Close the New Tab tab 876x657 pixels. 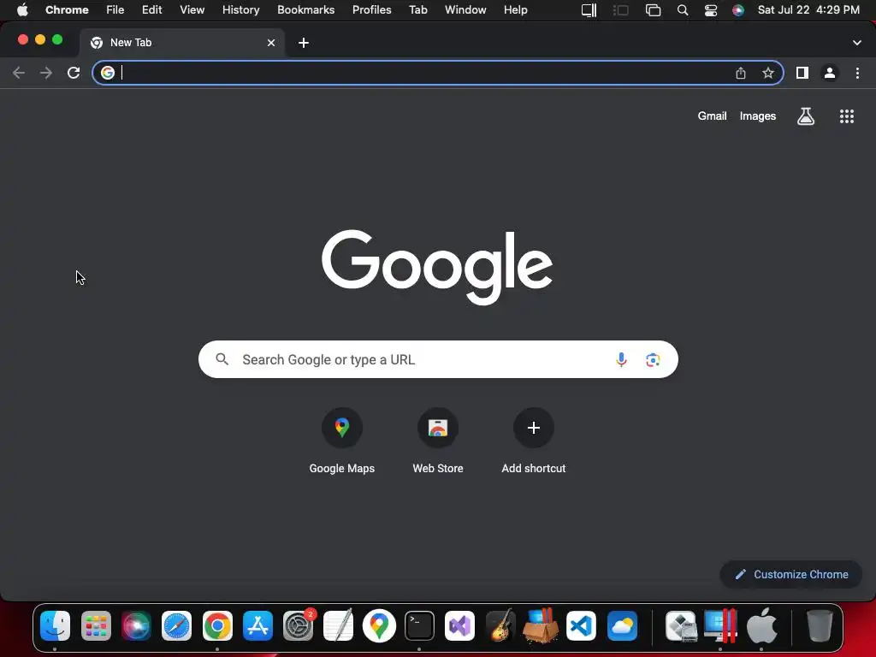(x=271, y=43)
